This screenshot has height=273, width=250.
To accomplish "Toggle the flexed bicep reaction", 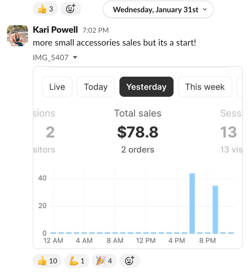I will (x=77, y=261).
